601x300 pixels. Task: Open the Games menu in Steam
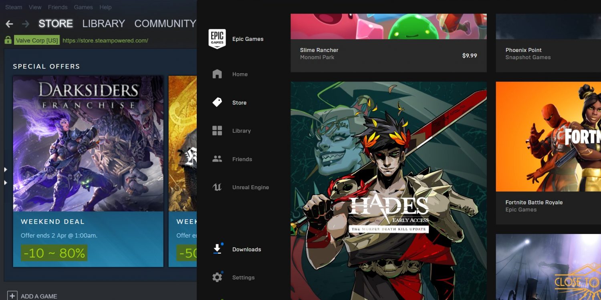coord(83,7)
